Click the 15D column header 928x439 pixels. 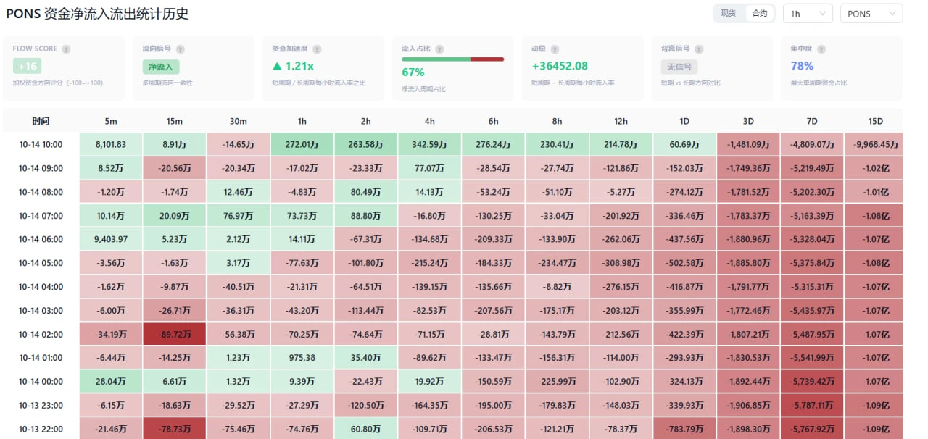pyautogui.click(x=875, y=121)
